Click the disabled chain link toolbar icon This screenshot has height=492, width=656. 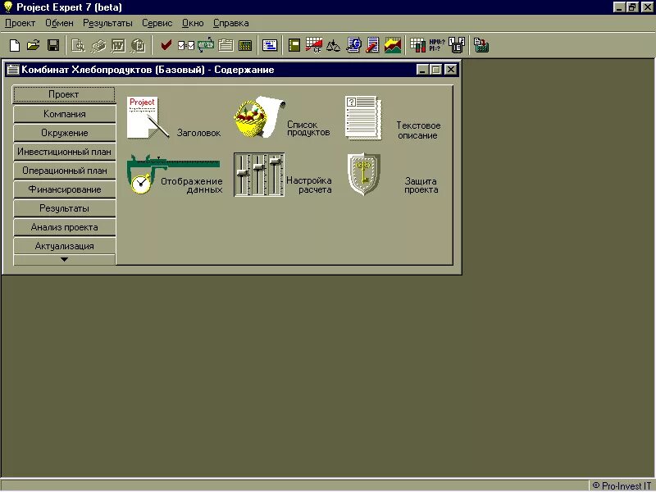98,45
